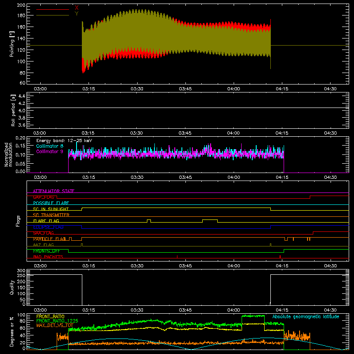Click the BAD_PACKETS tick between 03:30 and 03:45
The height and width of the screenshot is (354, 354).
[177, 257]
